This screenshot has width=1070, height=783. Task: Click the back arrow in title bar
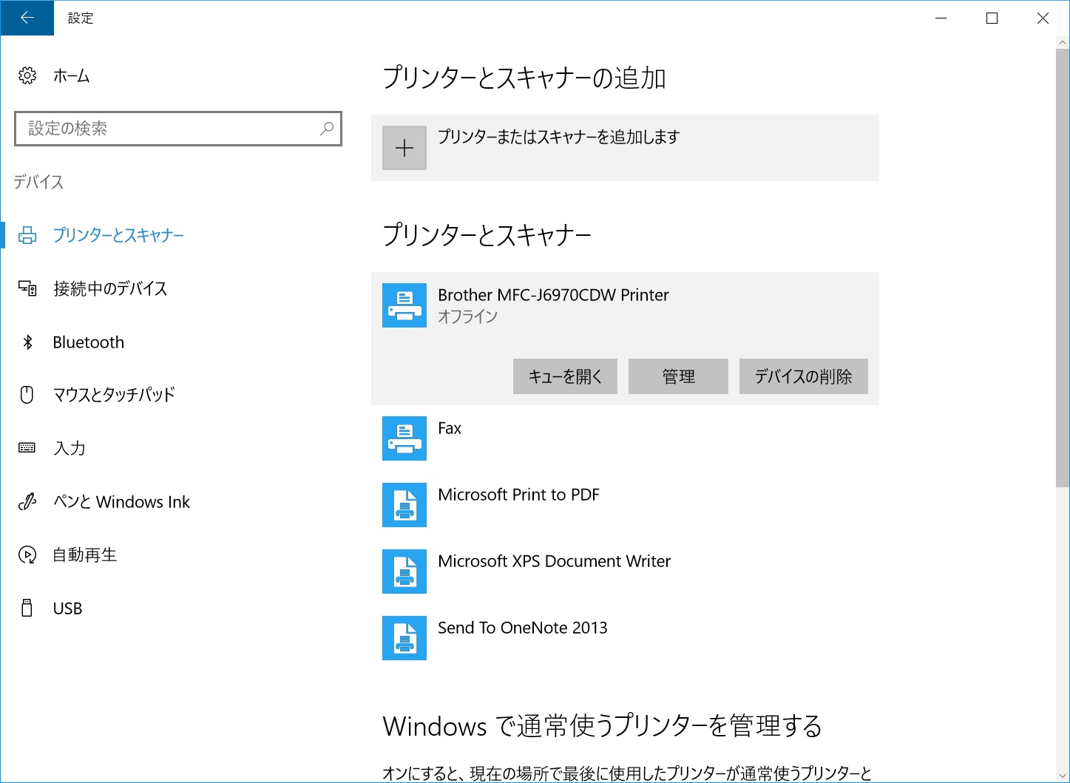coord(27,18)
